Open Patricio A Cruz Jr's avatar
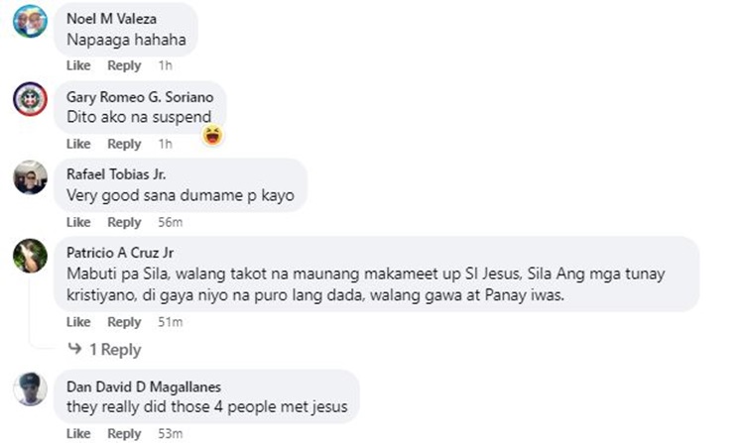Image resolution: width=744 pixels, height=443 pixels. tap(30, 256)
